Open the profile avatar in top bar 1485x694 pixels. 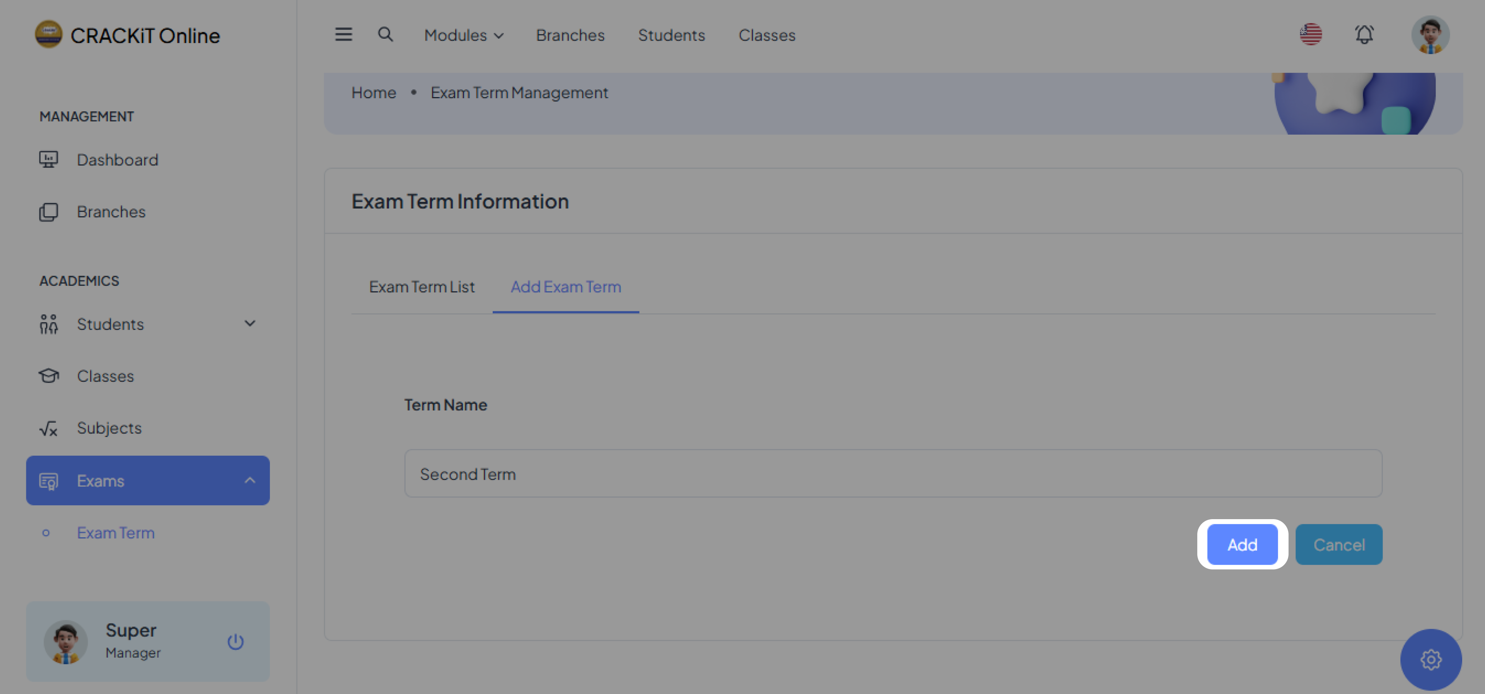click(1430, 34)
